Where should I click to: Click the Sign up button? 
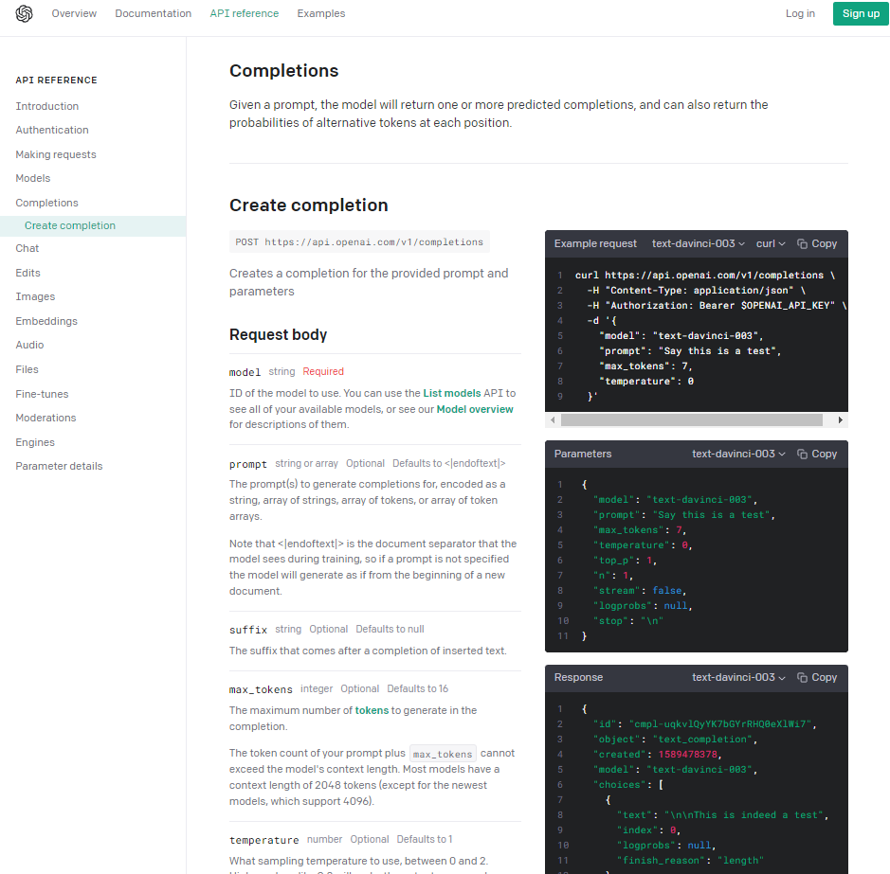861,13
